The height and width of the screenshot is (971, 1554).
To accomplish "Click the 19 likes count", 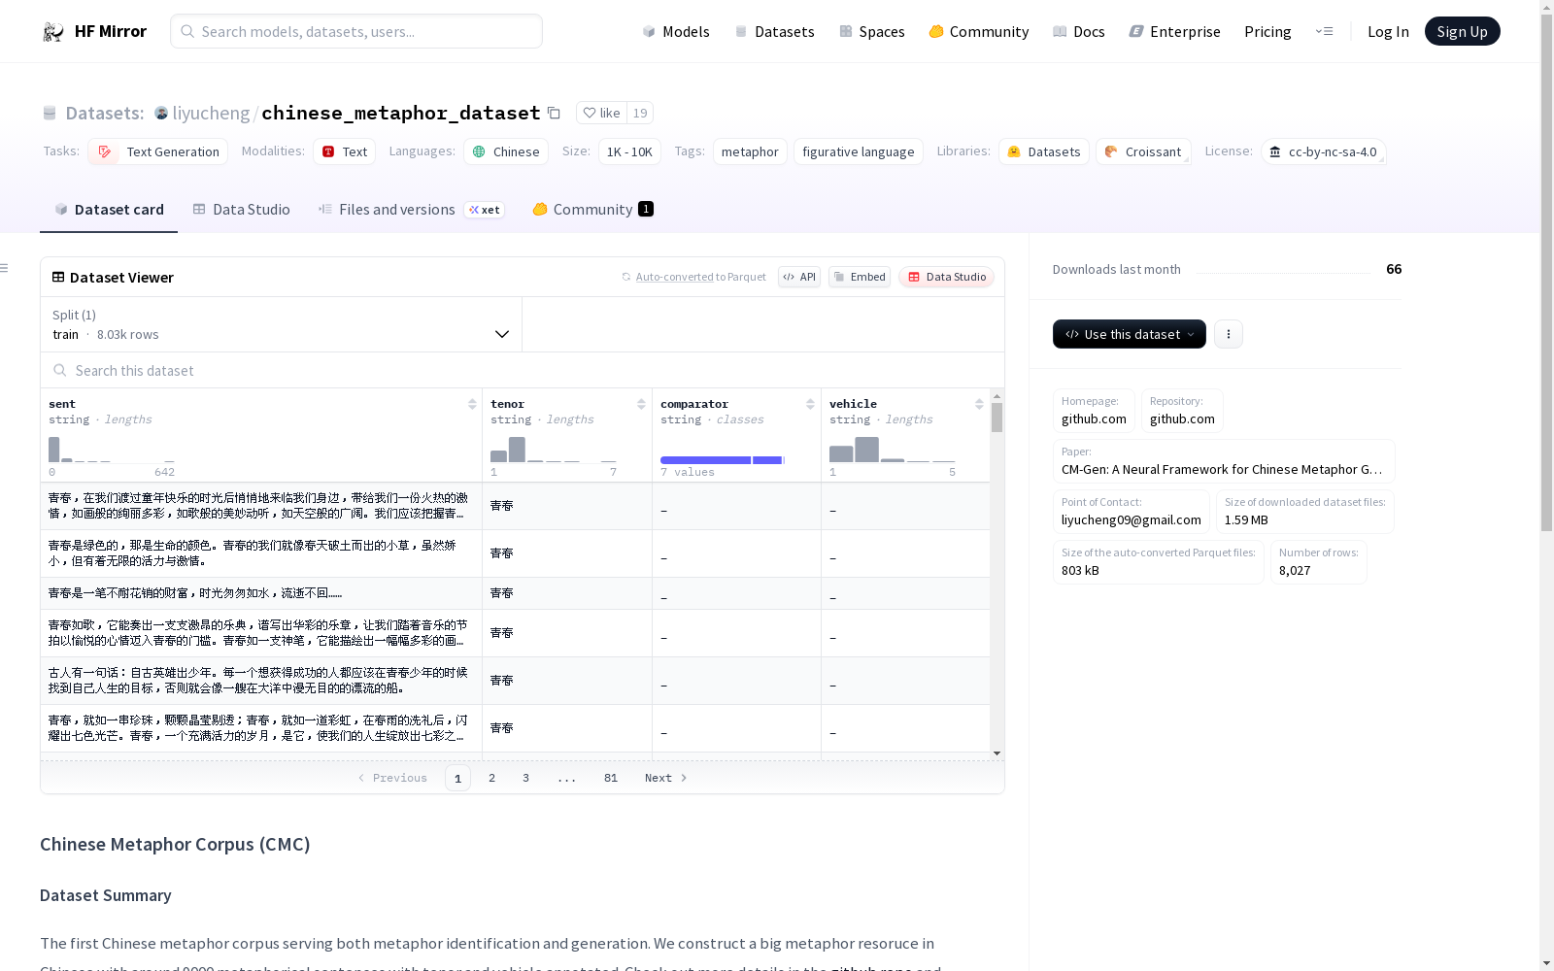I will click(640, 113).
